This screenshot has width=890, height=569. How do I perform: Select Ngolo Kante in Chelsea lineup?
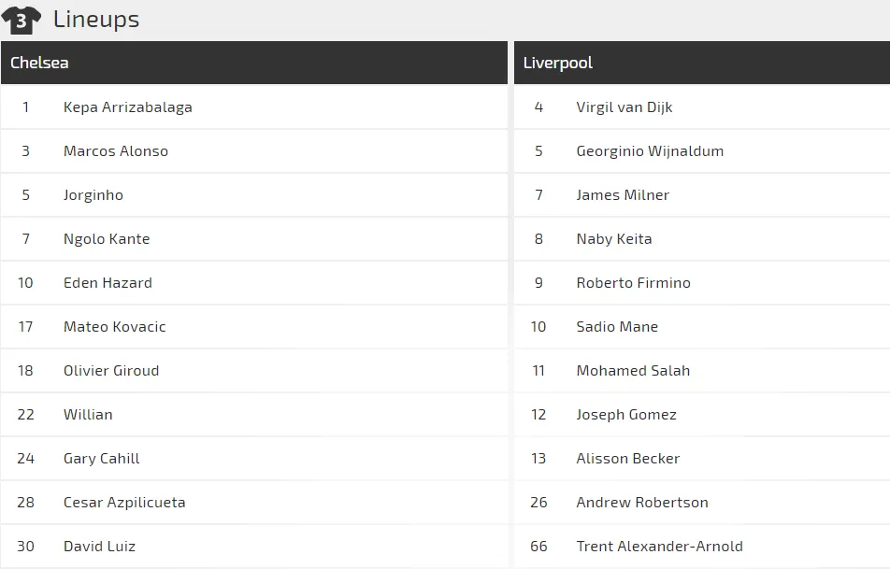tap(107, 239)
